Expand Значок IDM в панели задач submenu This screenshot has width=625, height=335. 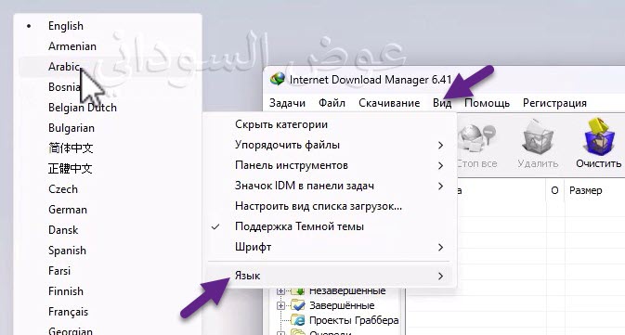pyautogui.click(x=330, y=186)
